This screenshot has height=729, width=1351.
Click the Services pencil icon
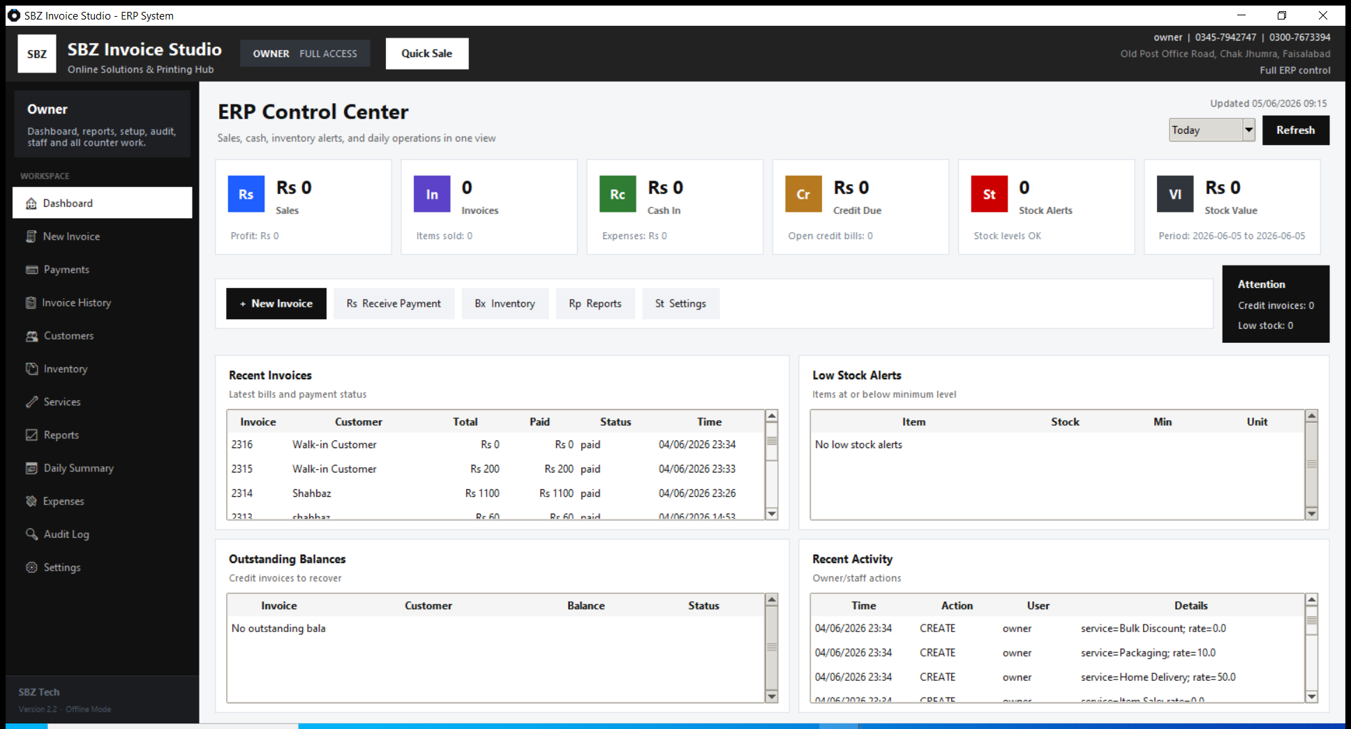point(31,402)
